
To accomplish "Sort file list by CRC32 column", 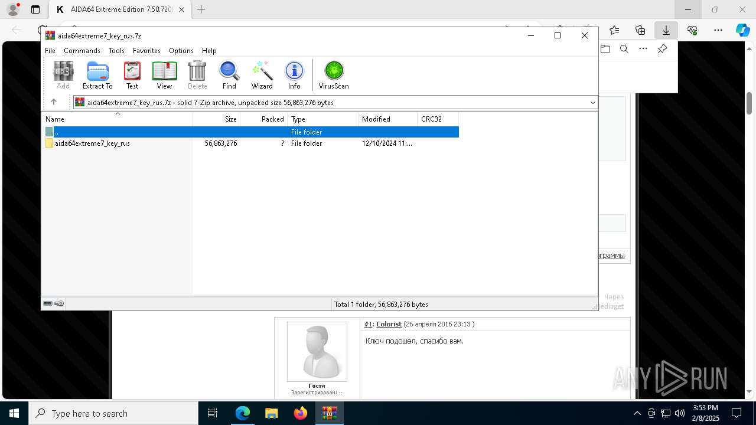I will point(438,119).
